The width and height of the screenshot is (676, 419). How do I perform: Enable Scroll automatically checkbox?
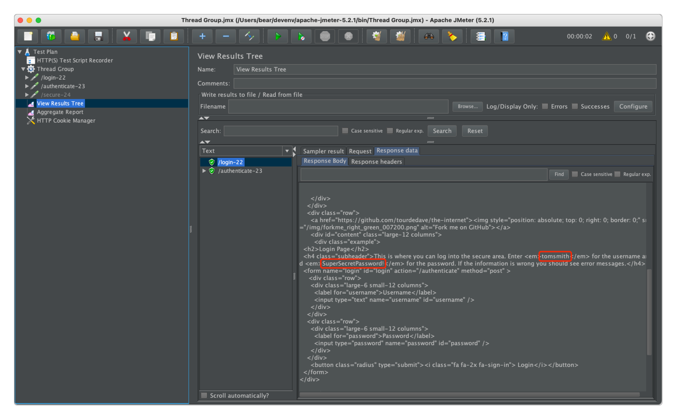point(204,395)
